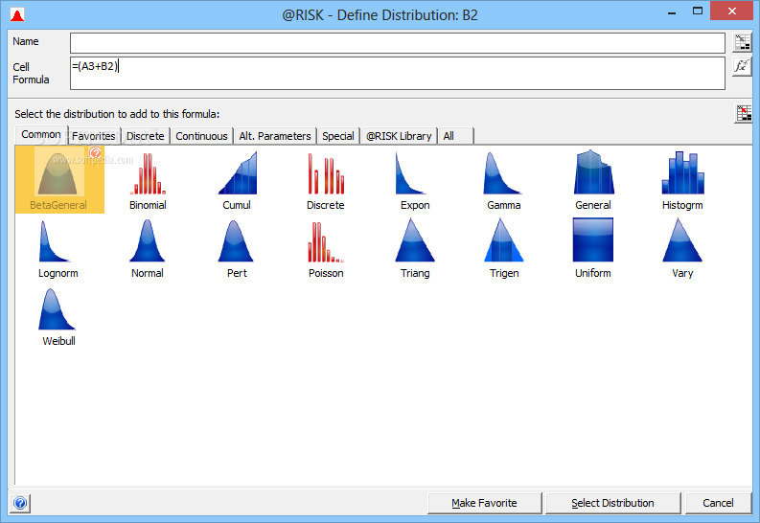Maximize the Define Distribution window
The image size is (760, 523).
(x=698, y=11)
